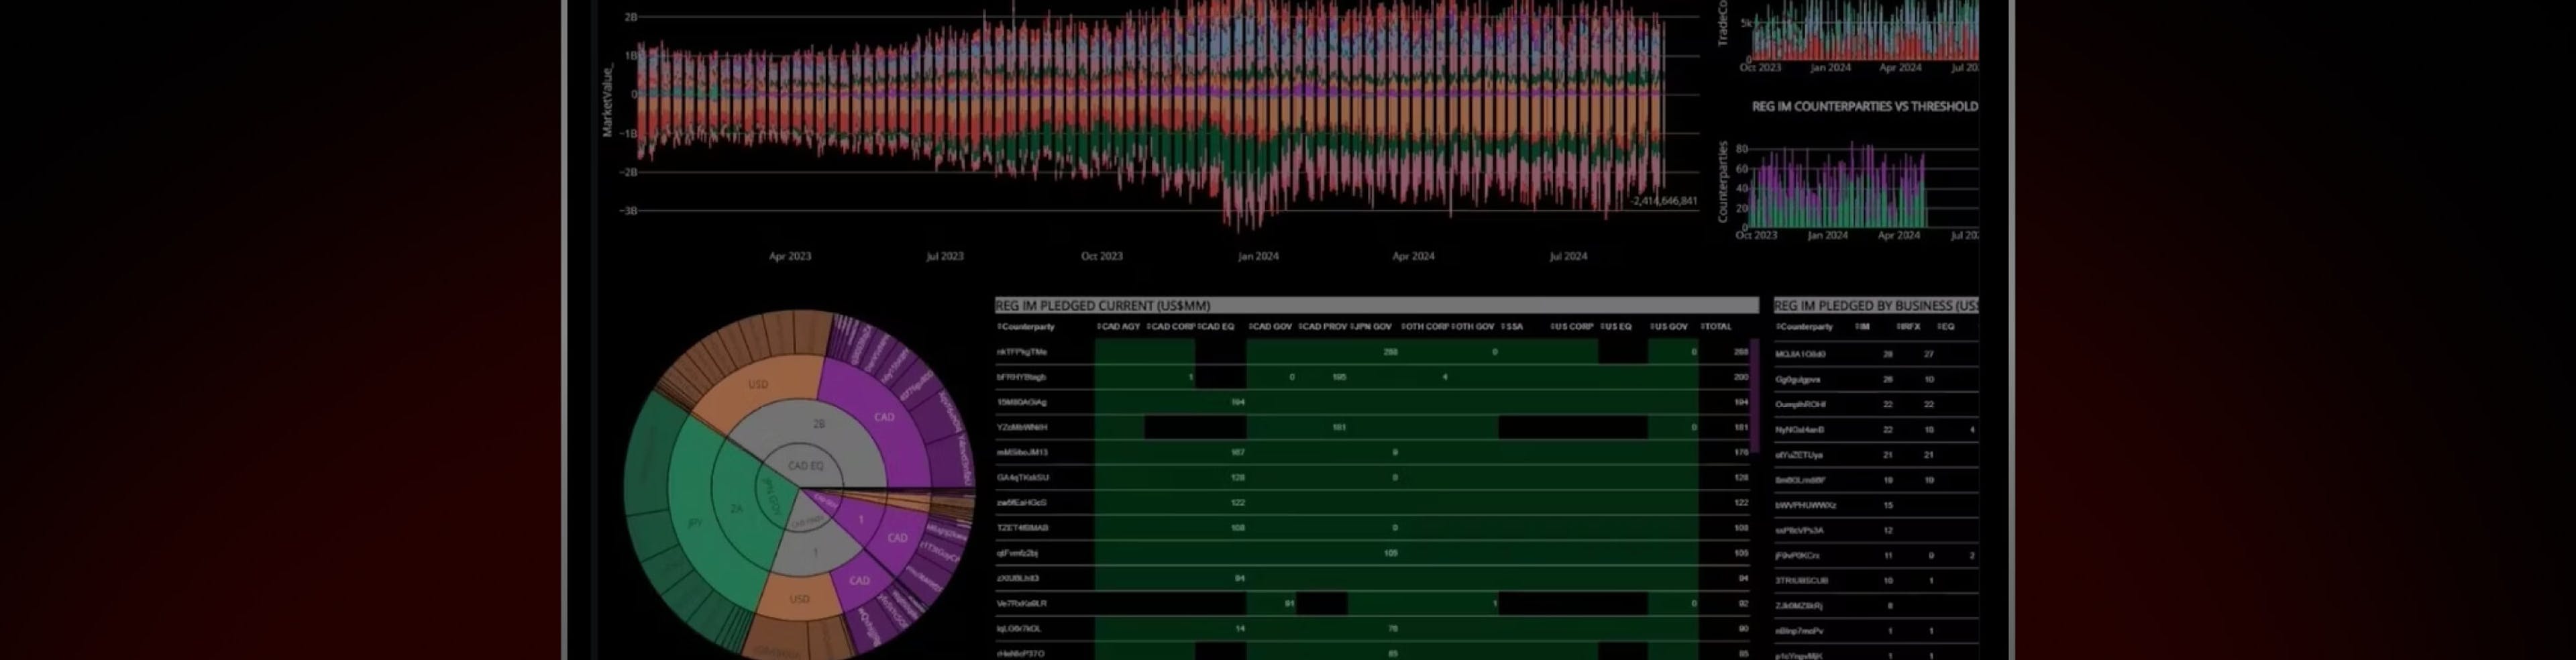Click the upper orange USD sunburst segment
Viewport: 2576px width, 660px height.
coord(758,384)
